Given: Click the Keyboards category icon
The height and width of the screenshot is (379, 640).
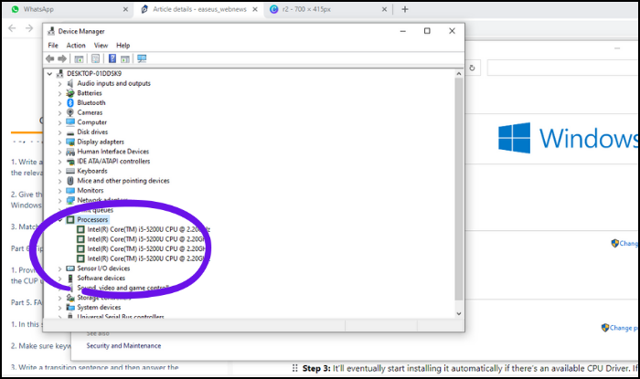Looking at the screenshot, I should (x=70, y=171).
